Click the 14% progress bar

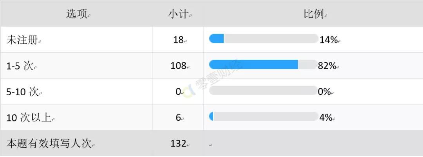264,38
